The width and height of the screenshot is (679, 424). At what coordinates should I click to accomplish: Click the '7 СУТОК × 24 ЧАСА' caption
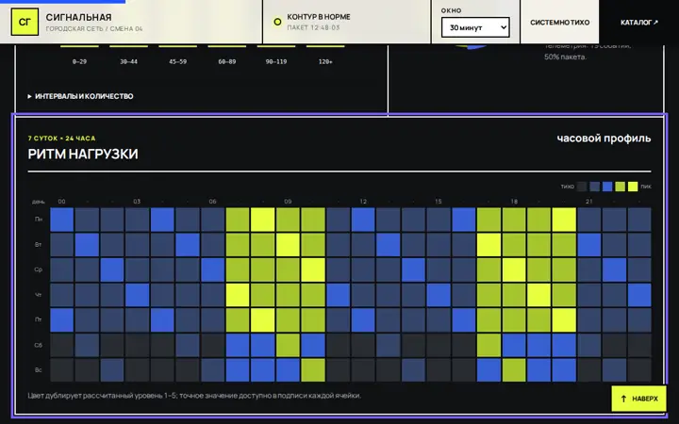pyautogui.click(x=61, y=139)
